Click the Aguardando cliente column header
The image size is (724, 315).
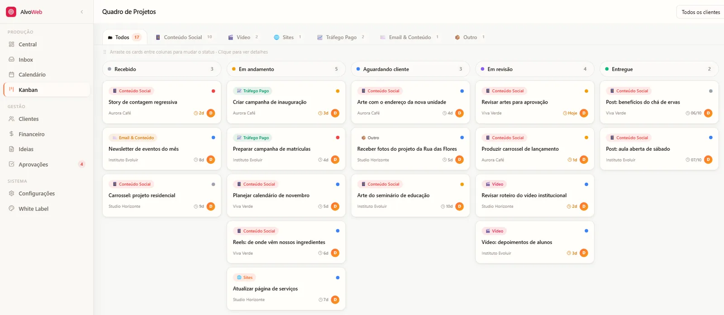(410, 69)
